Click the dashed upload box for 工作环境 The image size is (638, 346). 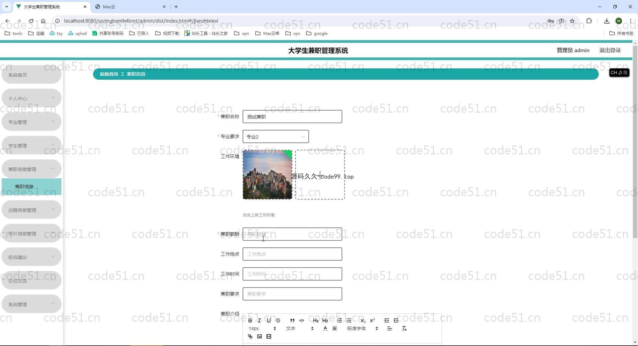click(x=320, y=175)
